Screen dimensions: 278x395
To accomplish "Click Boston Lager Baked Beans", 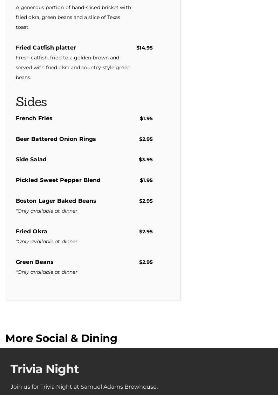I will 56,201.
